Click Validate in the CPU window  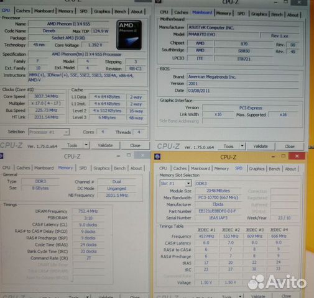point(105,145)
